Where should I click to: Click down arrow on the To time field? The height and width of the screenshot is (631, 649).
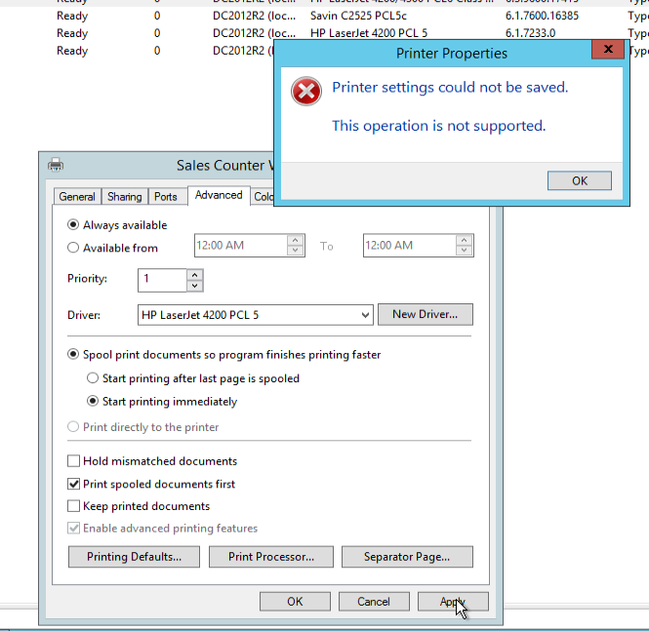coord(464,251)
